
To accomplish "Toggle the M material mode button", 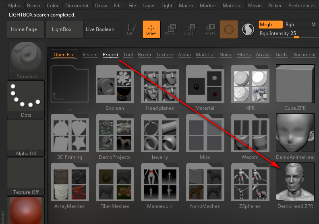I will click(313, 25).
